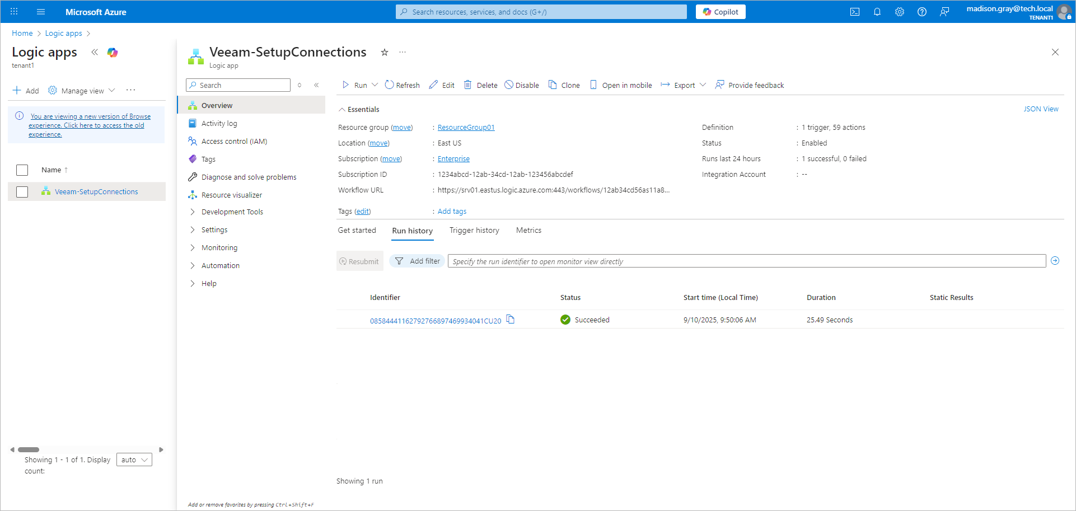
Task: Open the Metrics tab
Action: (x=528, y=230)
